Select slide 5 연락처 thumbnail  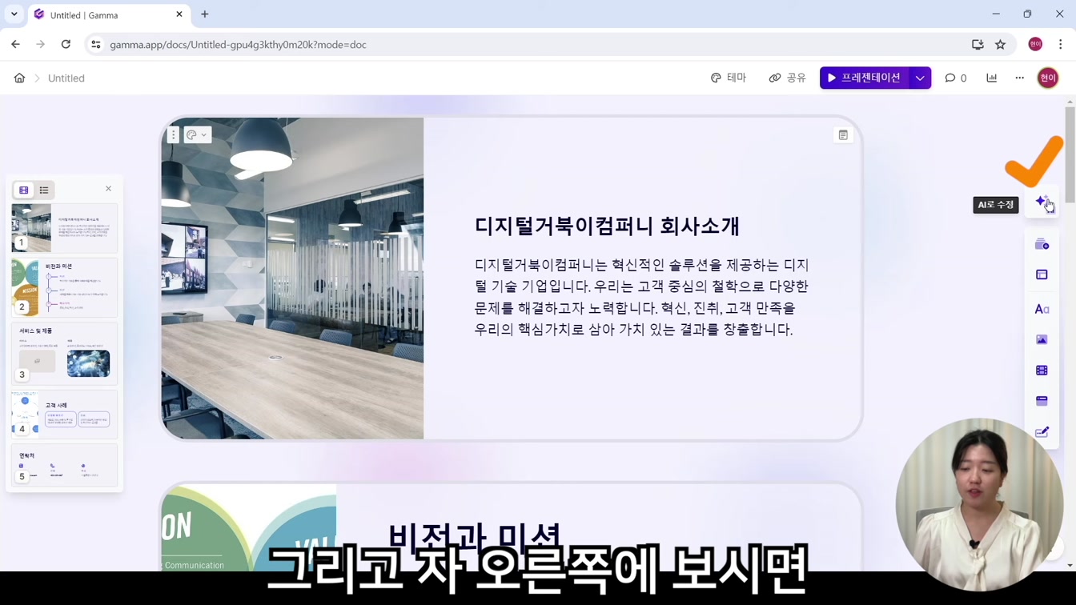pos(65,466)
